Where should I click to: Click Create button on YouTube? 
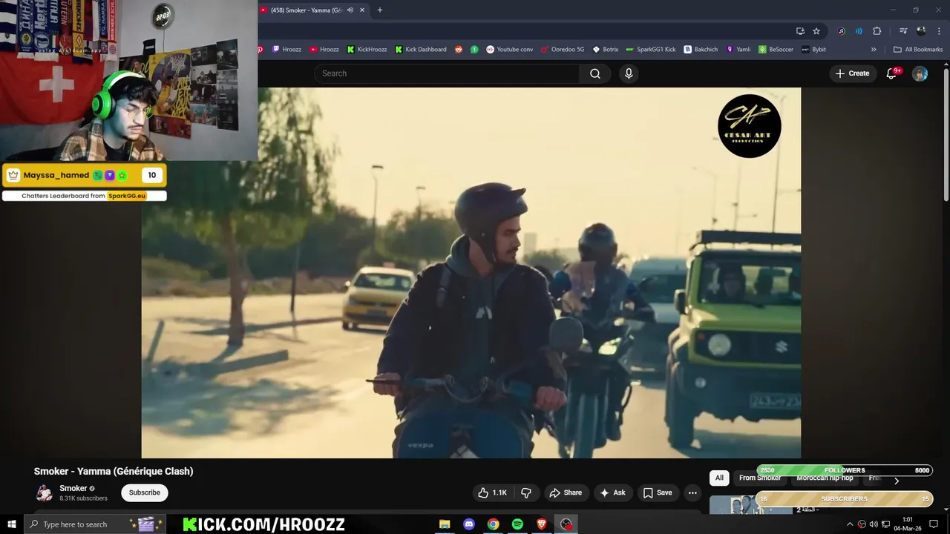click(x=852, y=73)
